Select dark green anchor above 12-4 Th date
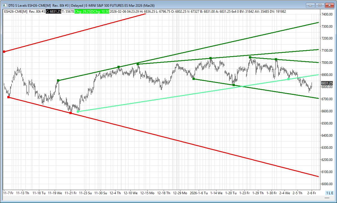 [119, 67]
